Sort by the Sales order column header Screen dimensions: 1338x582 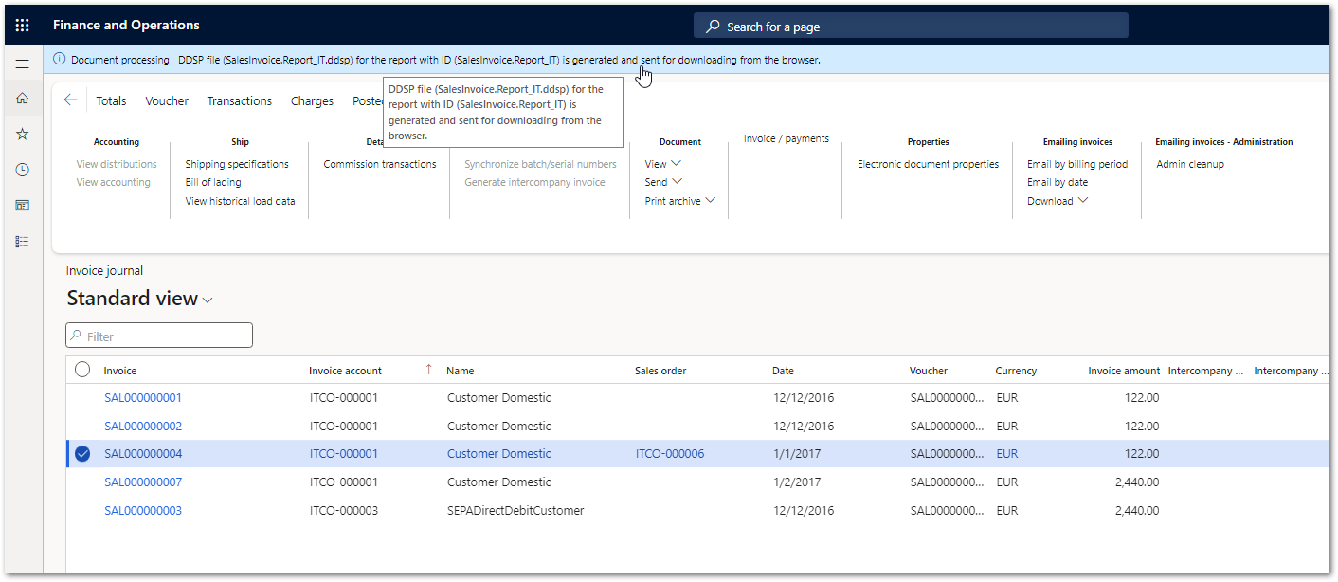pyautogui.click(x=660, y=371)
